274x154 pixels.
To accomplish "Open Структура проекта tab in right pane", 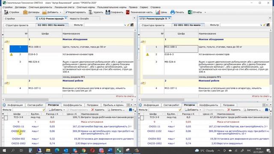I will (x=153, y=25).
